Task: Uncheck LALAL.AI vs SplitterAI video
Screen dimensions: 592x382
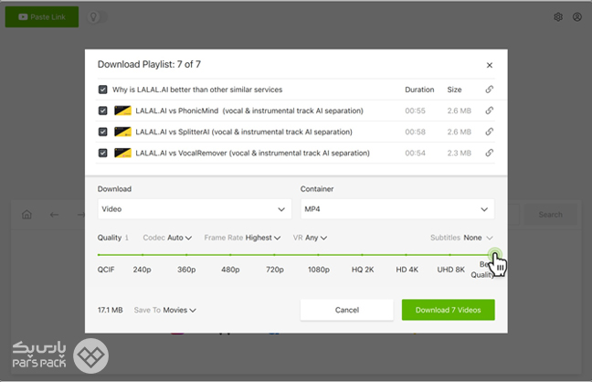Action: (102, 132)
